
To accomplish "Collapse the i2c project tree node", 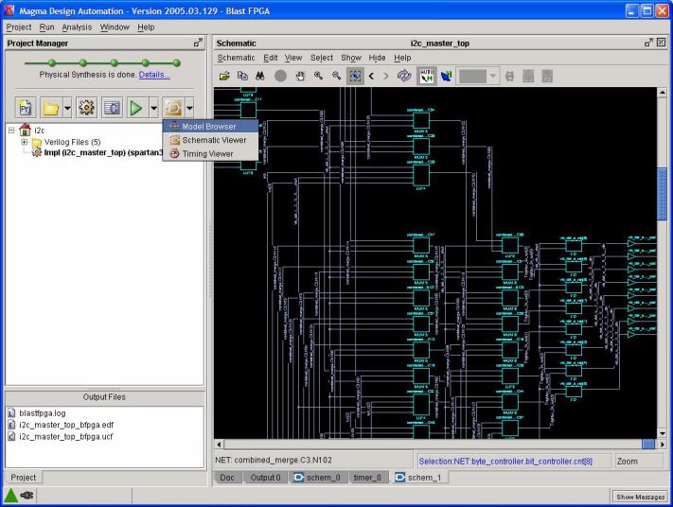I will point(11,130).
